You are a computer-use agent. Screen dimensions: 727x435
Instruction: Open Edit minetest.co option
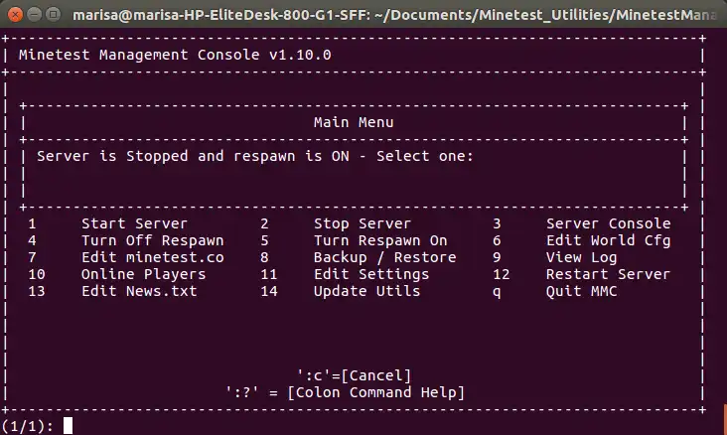click(x=153, y=257)
